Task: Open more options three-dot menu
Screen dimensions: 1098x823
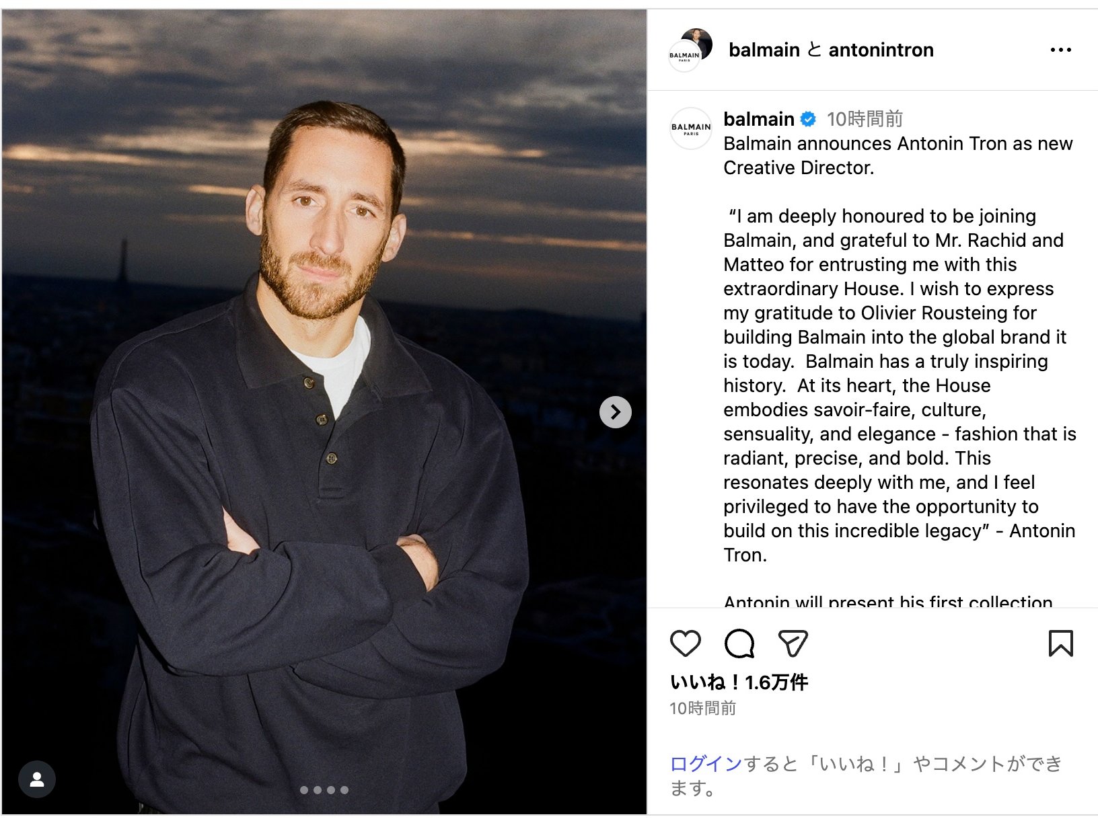Action: tap(1061, 50)
